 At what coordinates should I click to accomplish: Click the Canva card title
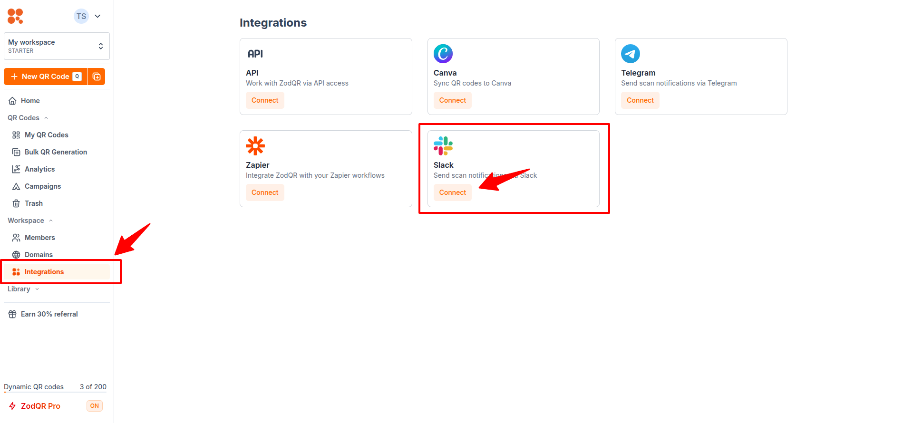coord(445,73)
